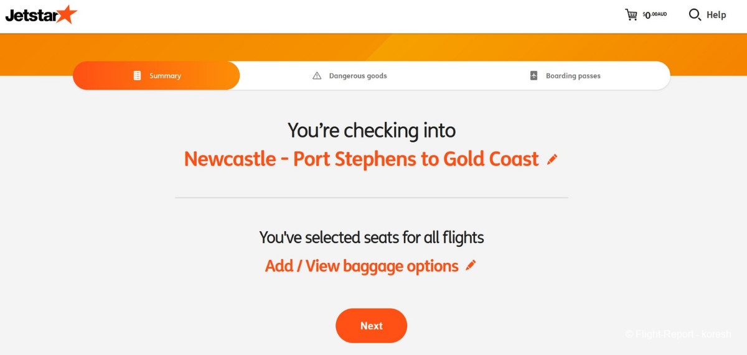Click the $0.00 AUD cart total

click(654, 15)
